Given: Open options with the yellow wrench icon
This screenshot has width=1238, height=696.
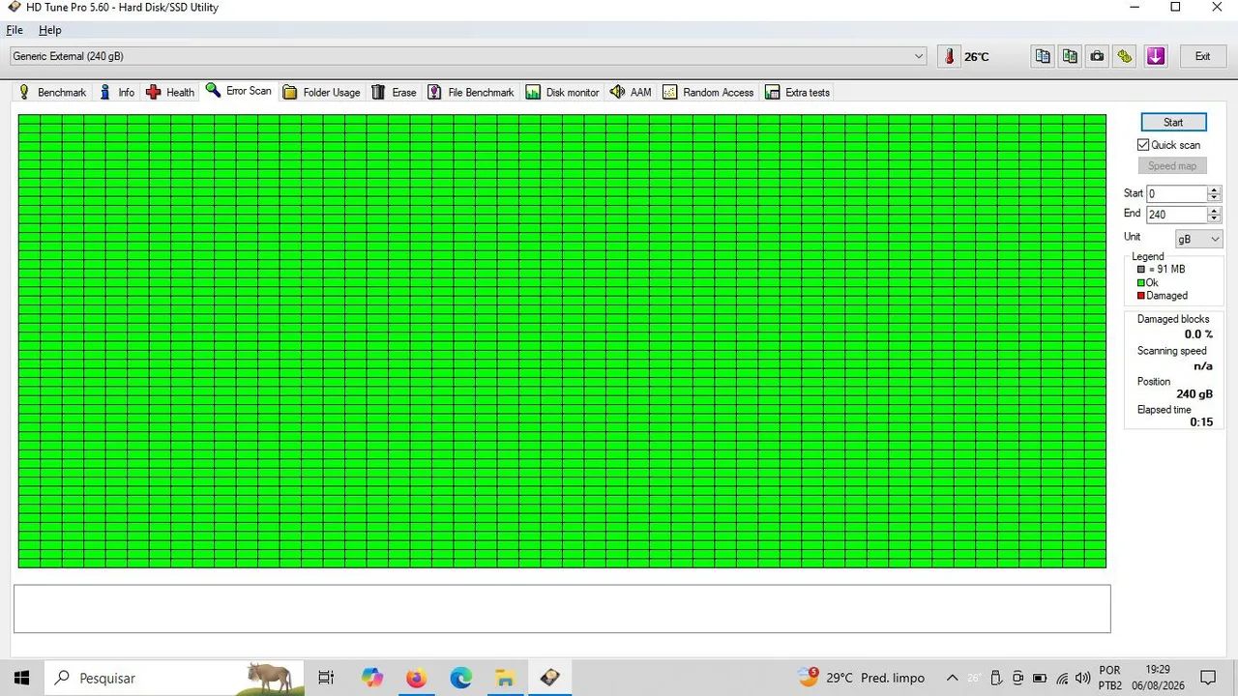Looking at the screenshot, I should click(x=1124, y=56).
